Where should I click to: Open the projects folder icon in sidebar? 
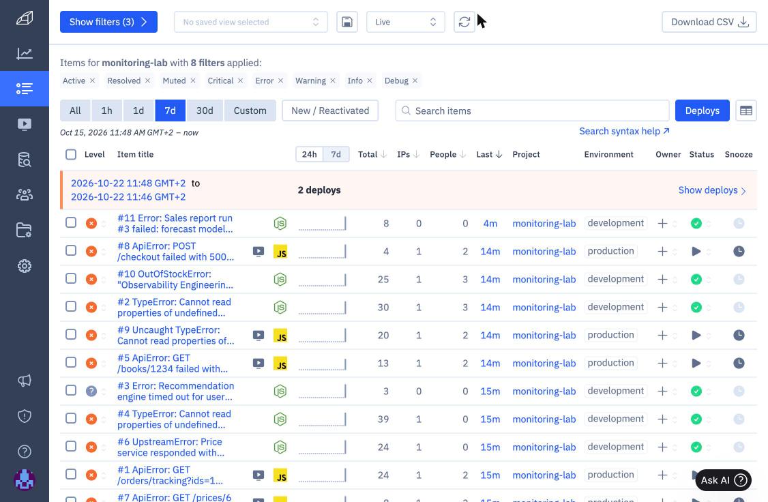pyautogui.click(x=25, y=230)
